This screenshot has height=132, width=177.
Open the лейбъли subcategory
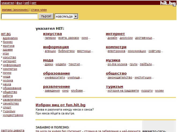(x=146, y=64)
